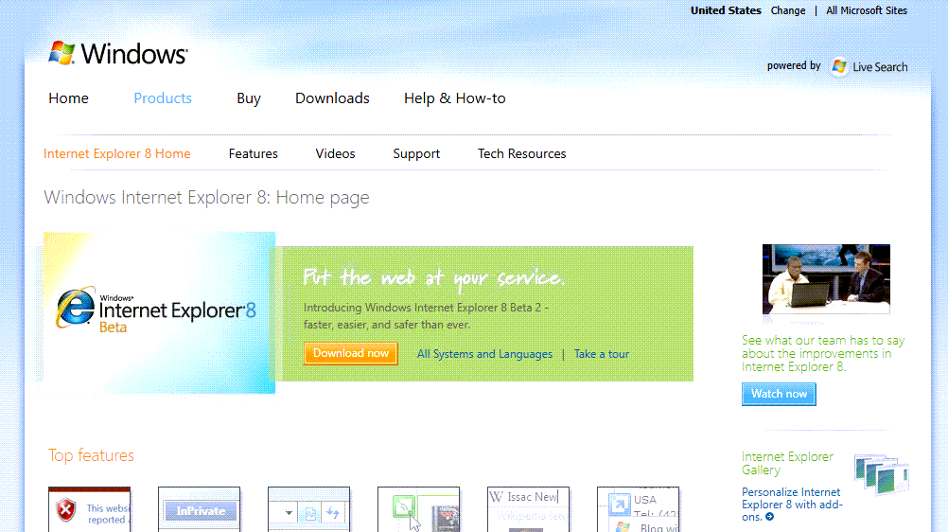Image resolution: width=948 pixels, height=532 pixels.
Task: Go to the Home tab
Action: 68,98
